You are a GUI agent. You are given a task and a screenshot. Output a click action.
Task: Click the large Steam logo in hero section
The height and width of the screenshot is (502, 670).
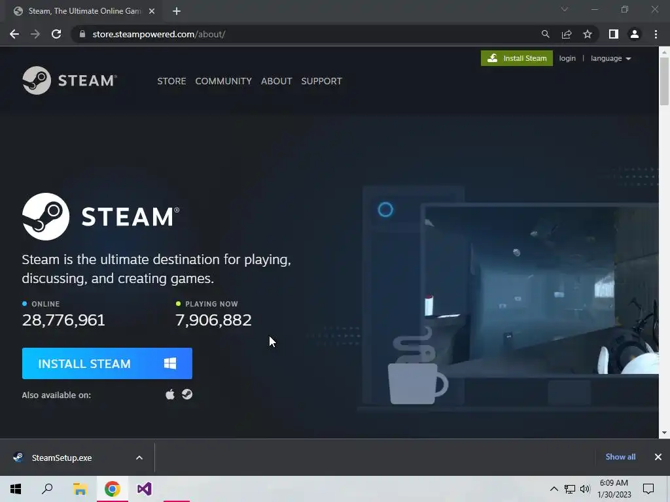click(101, 216)
